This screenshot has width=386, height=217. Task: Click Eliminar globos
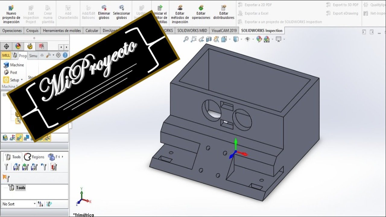point(104,12)
